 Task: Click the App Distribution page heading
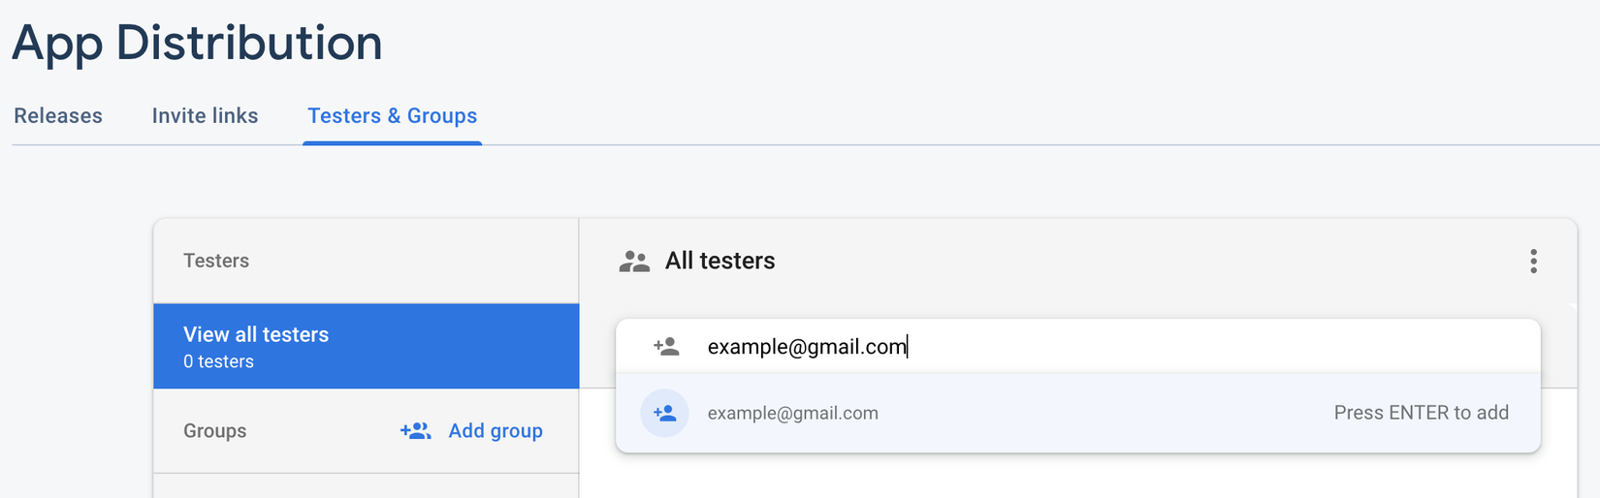point(198,44)
